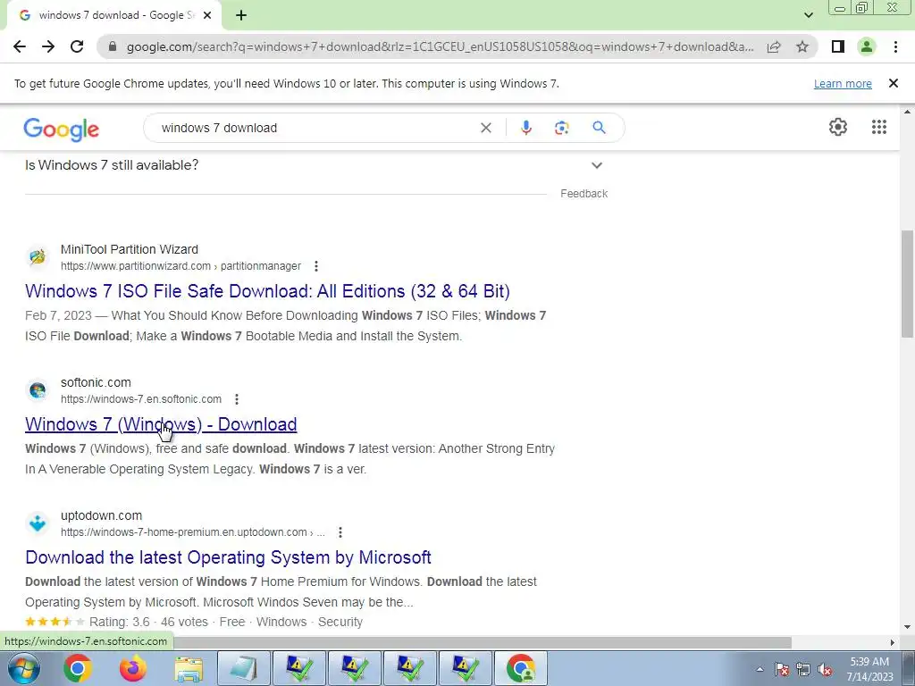915x686 pixels.
Task: Open volume mute tray icon
Action: click(x=825, y=669)
